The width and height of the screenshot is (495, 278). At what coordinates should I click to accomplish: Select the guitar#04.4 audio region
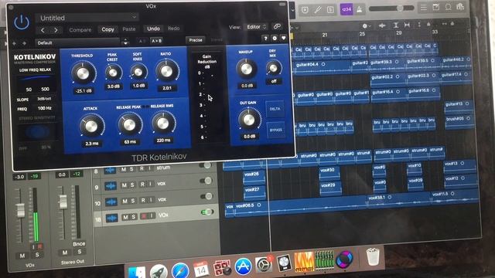322,67
